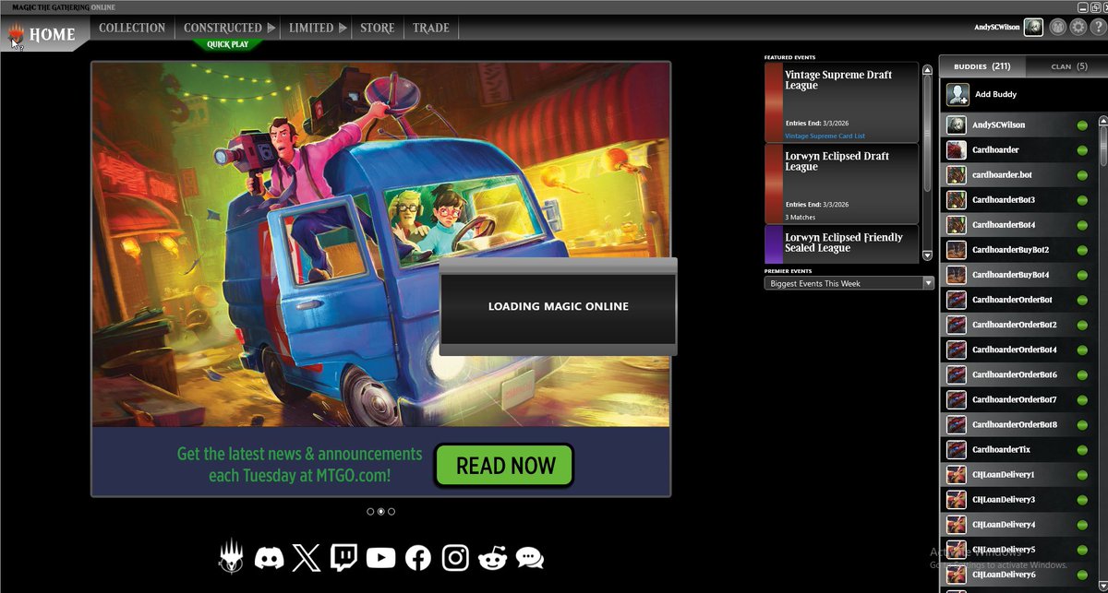Open the Twitch channel icon
1108x593 pixels.
[x=343, y=557]
